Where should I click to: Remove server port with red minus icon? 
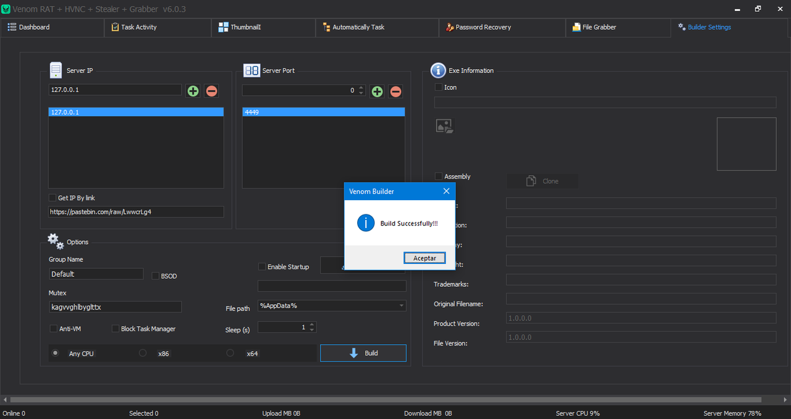(x=395, y=91)
